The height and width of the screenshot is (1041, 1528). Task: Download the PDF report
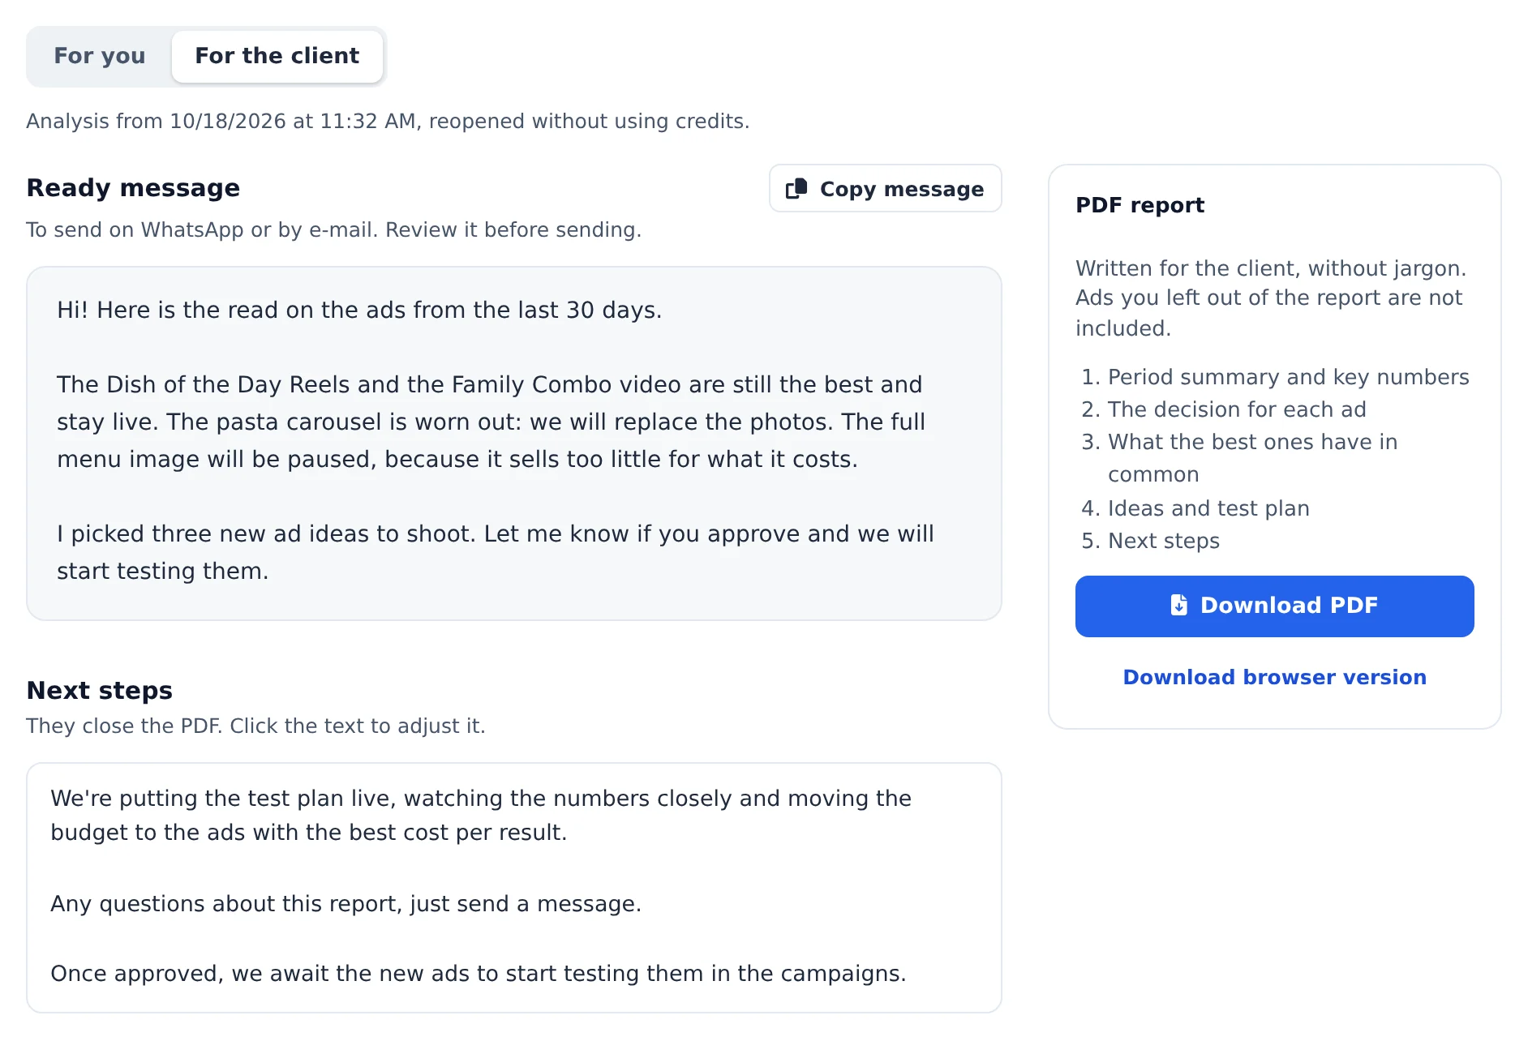click(1275, 606)
